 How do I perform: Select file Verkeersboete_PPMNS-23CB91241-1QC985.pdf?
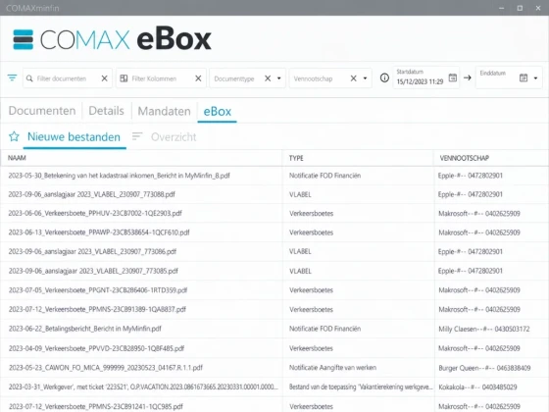pyautogui.click(x=96, y=406)
